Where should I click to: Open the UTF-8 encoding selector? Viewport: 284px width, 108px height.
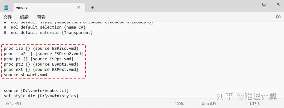point(255,104)
